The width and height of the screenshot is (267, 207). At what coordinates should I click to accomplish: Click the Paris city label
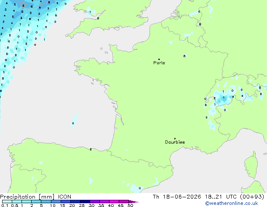tap(159, 63)
